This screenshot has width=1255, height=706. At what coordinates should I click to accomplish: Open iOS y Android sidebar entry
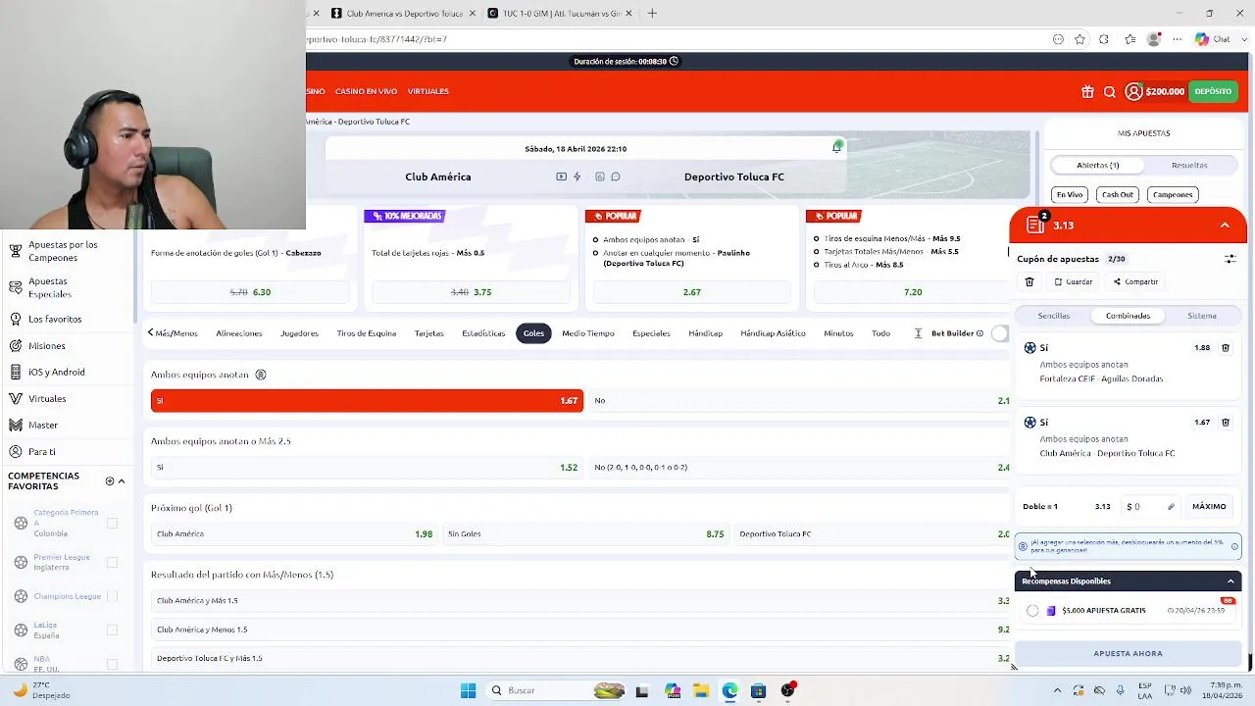[x=56, y=373]
